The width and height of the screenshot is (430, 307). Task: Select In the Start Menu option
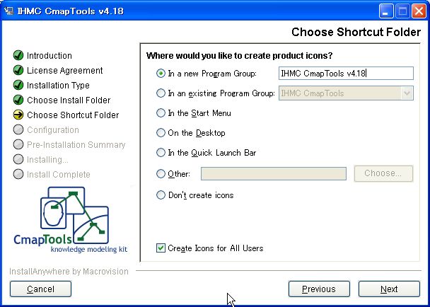pyautogui.click(x=161, y=112)
